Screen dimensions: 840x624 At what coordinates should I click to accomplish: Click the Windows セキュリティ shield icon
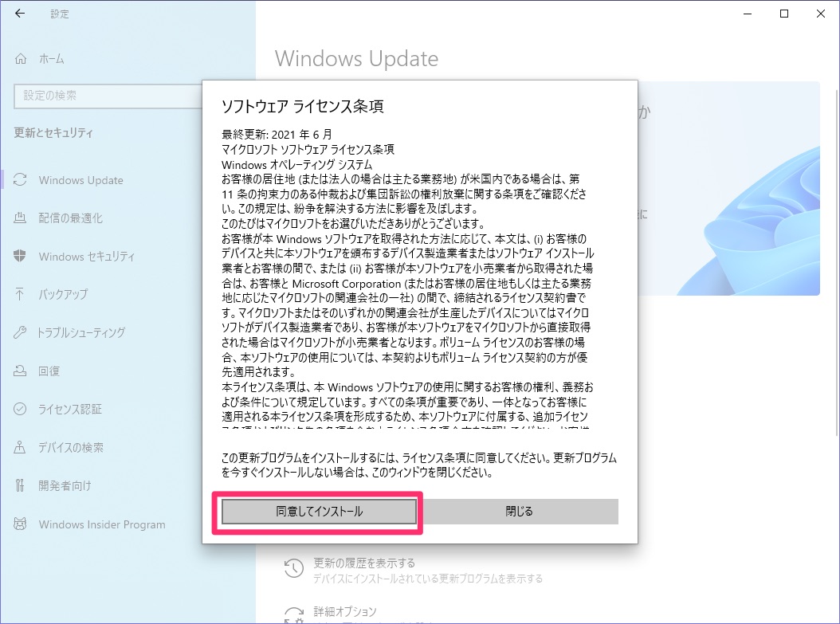coord(21,256)
